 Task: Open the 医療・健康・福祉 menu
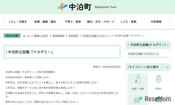click(x=45, y=22)
